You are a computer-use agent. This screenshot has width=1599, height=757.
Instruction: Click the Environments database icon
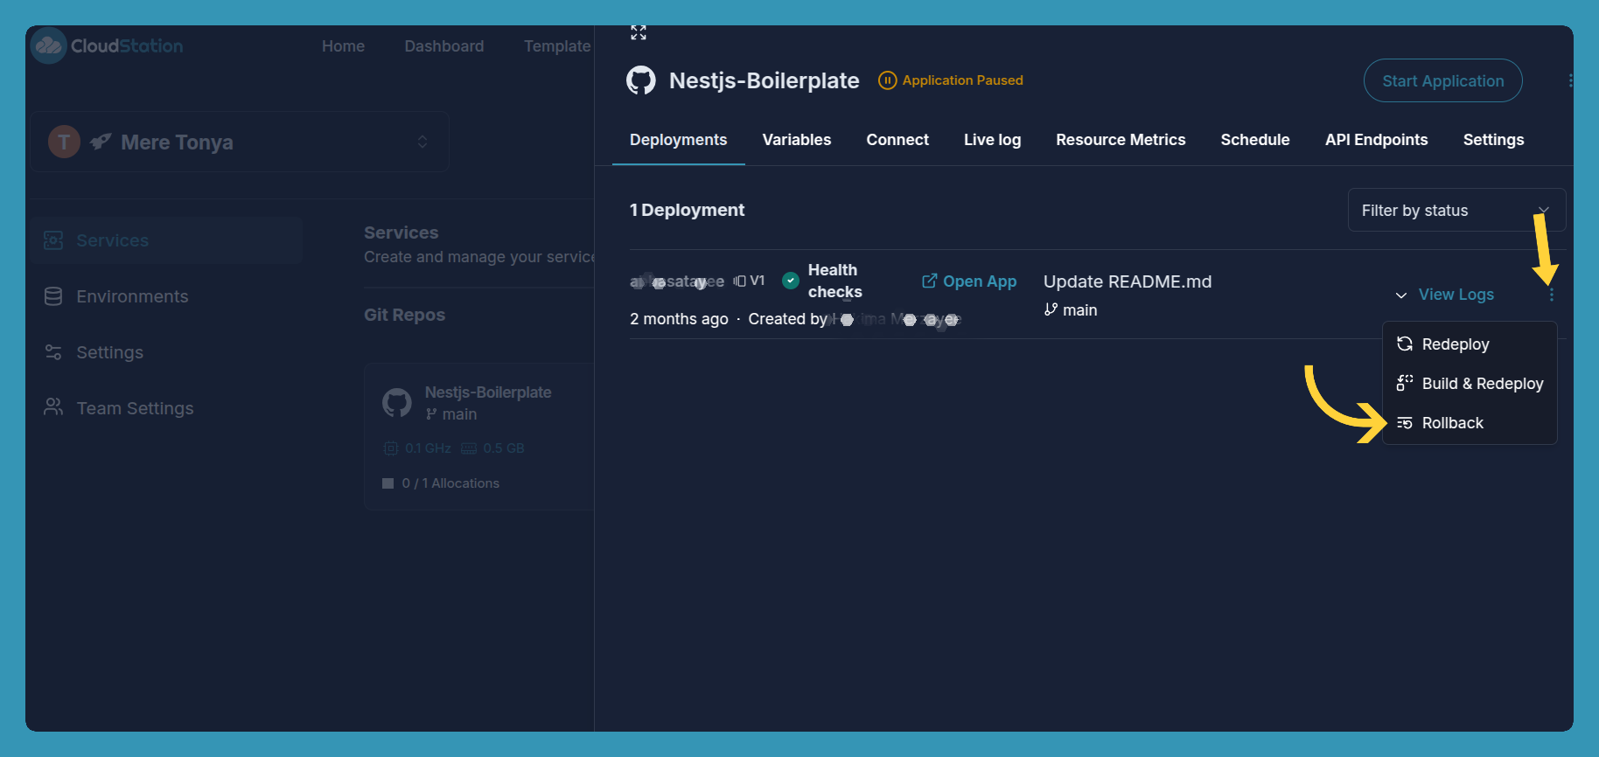coord(53,296)
